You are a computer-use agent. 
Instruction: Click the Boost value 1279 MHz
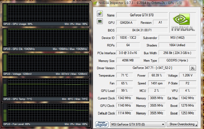pyautogui.click(x=188, y=105)
